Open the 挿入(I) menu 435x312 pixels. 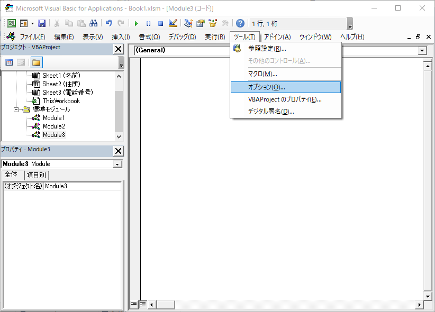(x=121, y=37)
